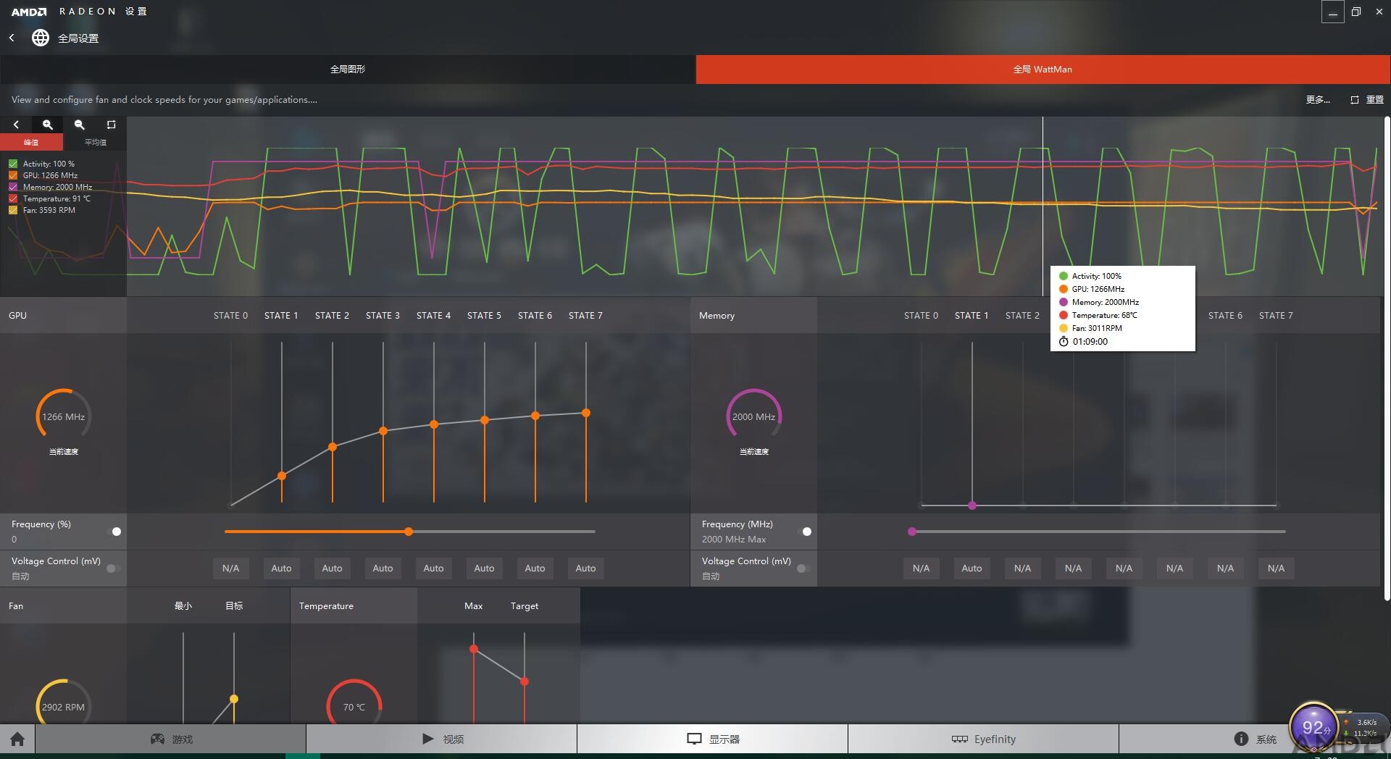Click the GPU State 1 curve point
Image resolution: width=1391 pixels, height=759 pixels.
click(282, 476)
